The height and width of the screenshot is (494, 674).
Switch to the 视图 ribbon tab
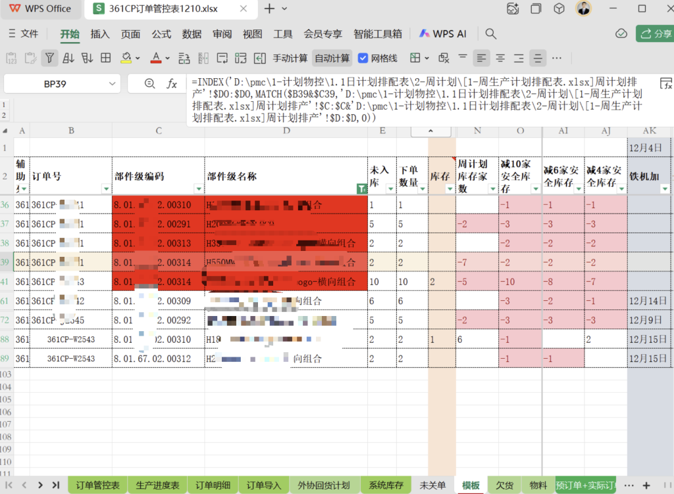tap(252, 34)
